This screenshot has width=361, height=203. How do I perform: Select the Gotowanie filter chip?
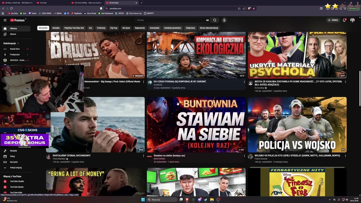pos(155,28)
